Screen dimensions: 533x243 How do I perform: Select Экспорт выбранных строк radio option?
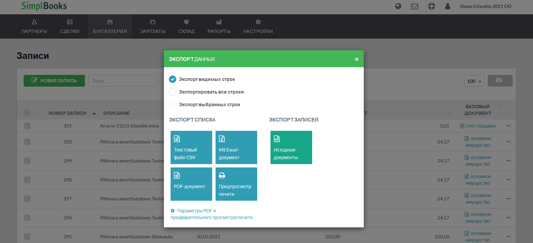pos(173,105)
